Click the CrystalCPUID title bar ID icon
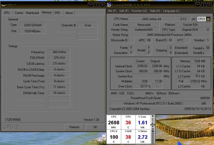Viewport: 214px width, 145px height. point(109,5)
